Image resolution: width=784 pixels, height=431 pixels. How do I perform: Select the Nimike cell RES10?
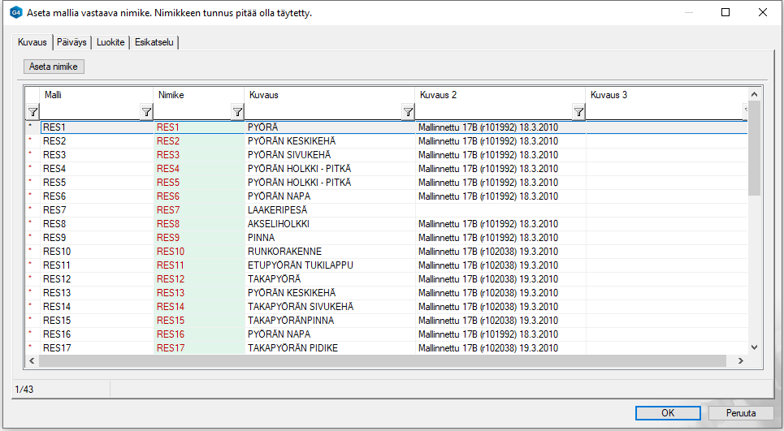(x=198, y=252)
